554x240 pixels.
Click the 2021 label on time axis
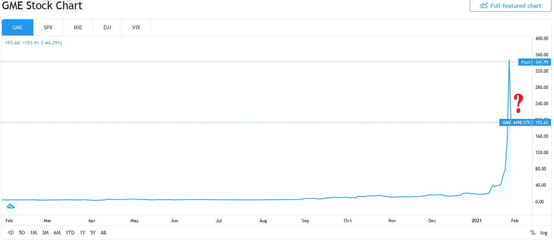click(476, 221)
